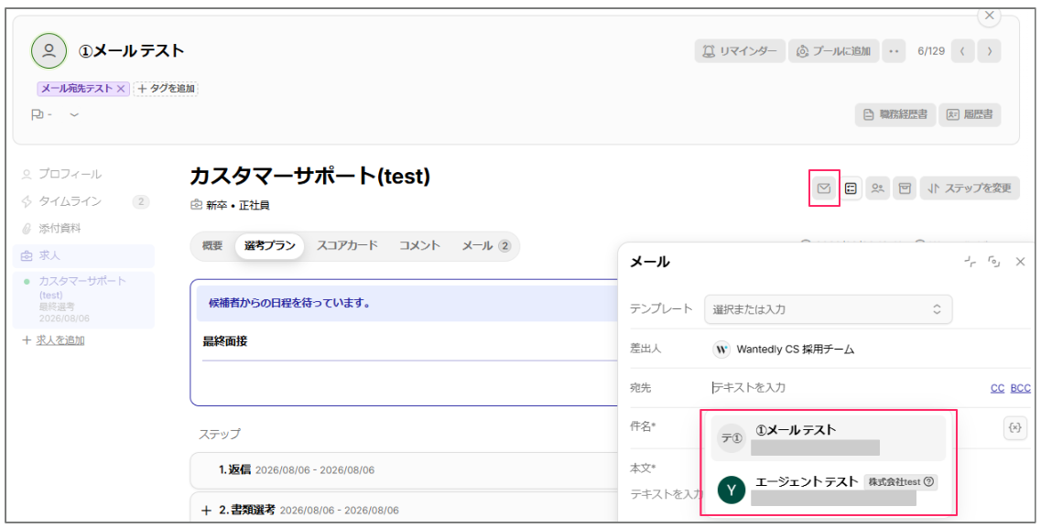Open the 職務経歴書 document

click(x=895, y=114)
